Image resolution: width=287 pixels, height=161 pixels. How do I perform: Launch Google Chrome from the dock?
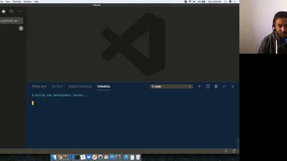click(60, 157)
